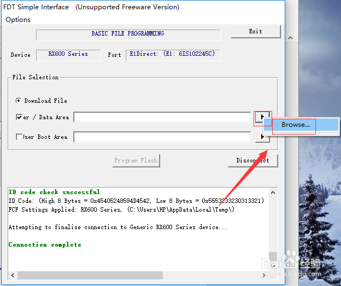Click the User / Data Area file path field
This screenshot has height=286, width=341.
(162, 118)
